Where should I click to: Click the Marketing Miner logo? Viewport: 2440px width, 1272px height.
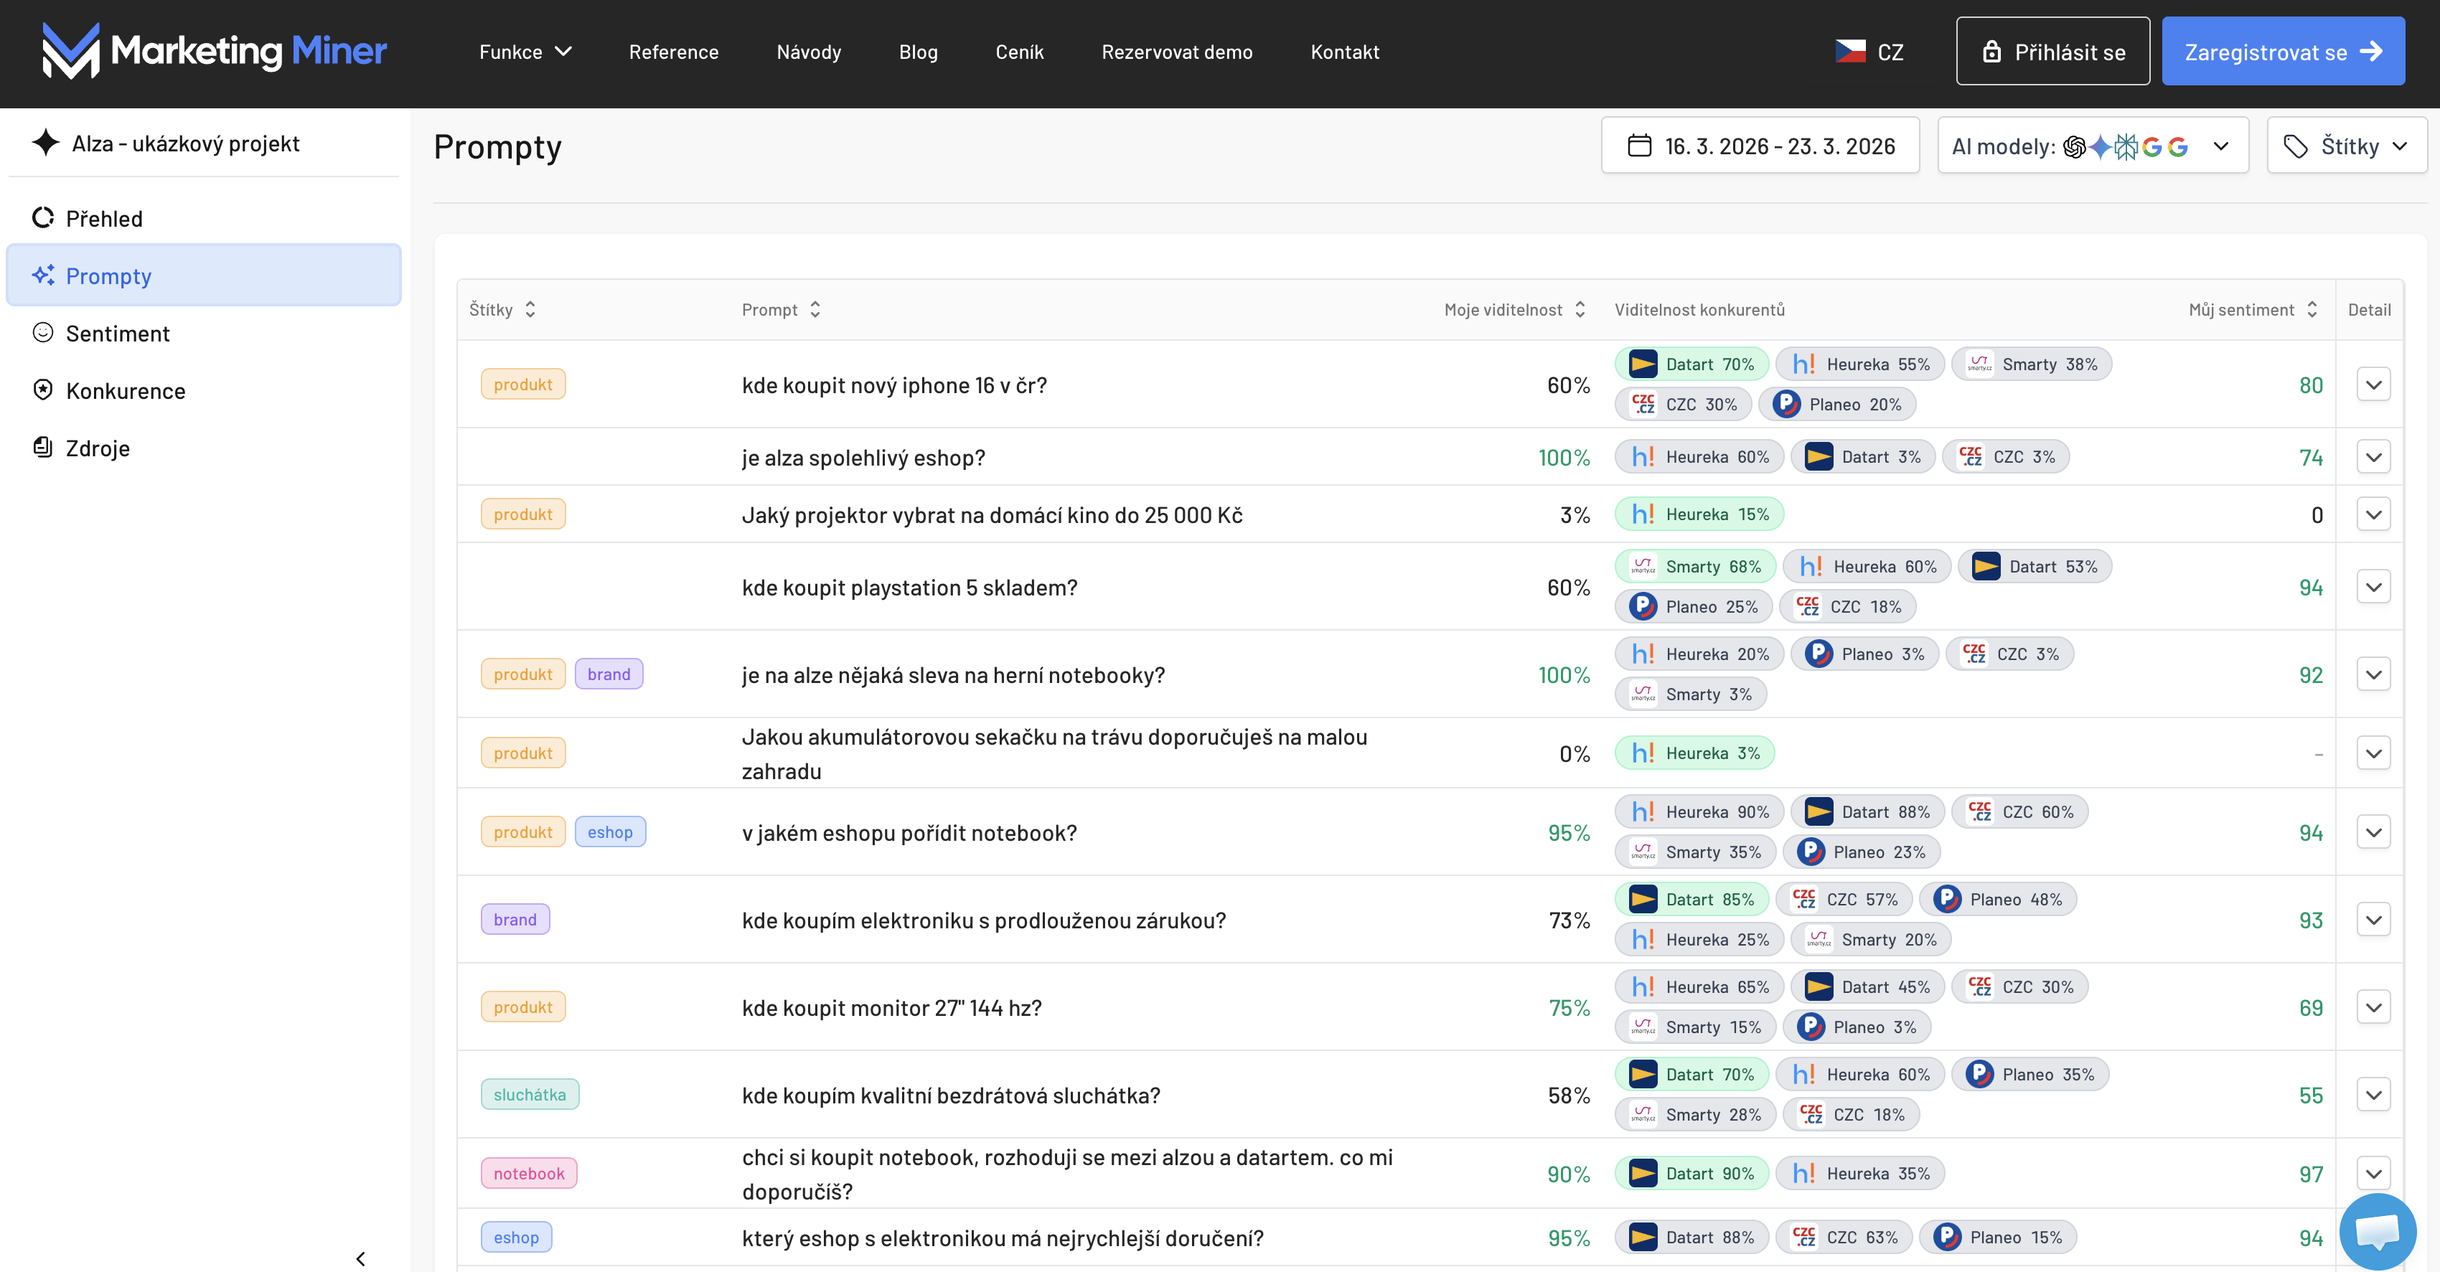(x=214, y=51)
